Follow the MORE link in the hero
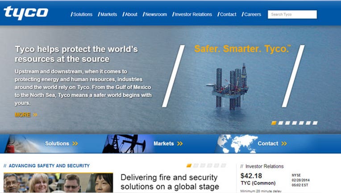 [23, 115]
